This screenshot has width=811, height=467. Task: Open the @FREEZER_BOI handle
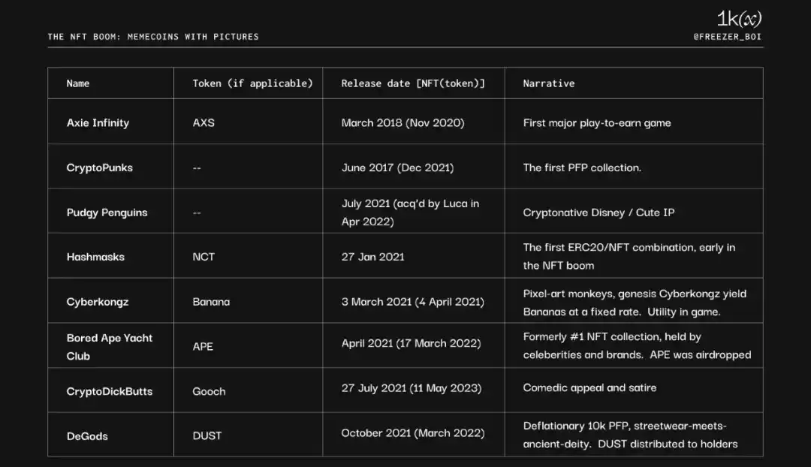point(728,36)
